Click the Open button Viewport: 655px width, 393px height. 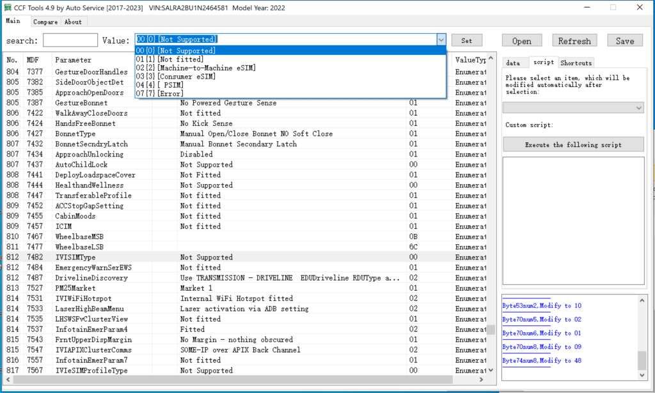[521, 41]
